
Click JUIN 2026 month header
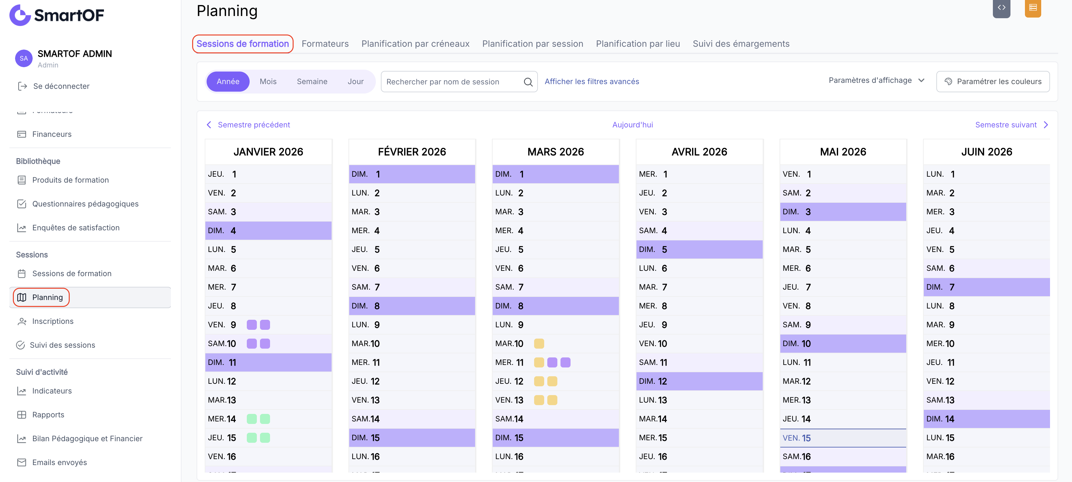click(x=986, y=152)
